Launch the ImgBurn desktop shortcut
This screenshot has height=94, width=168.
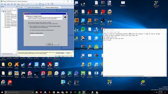coord(110,12)
